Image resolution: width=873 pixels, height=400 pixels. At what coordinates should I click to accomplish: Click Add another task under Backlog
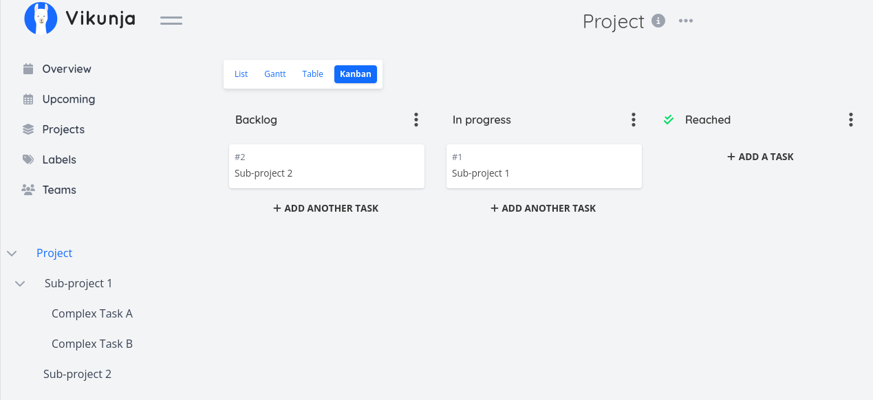[x=326, y=208]
